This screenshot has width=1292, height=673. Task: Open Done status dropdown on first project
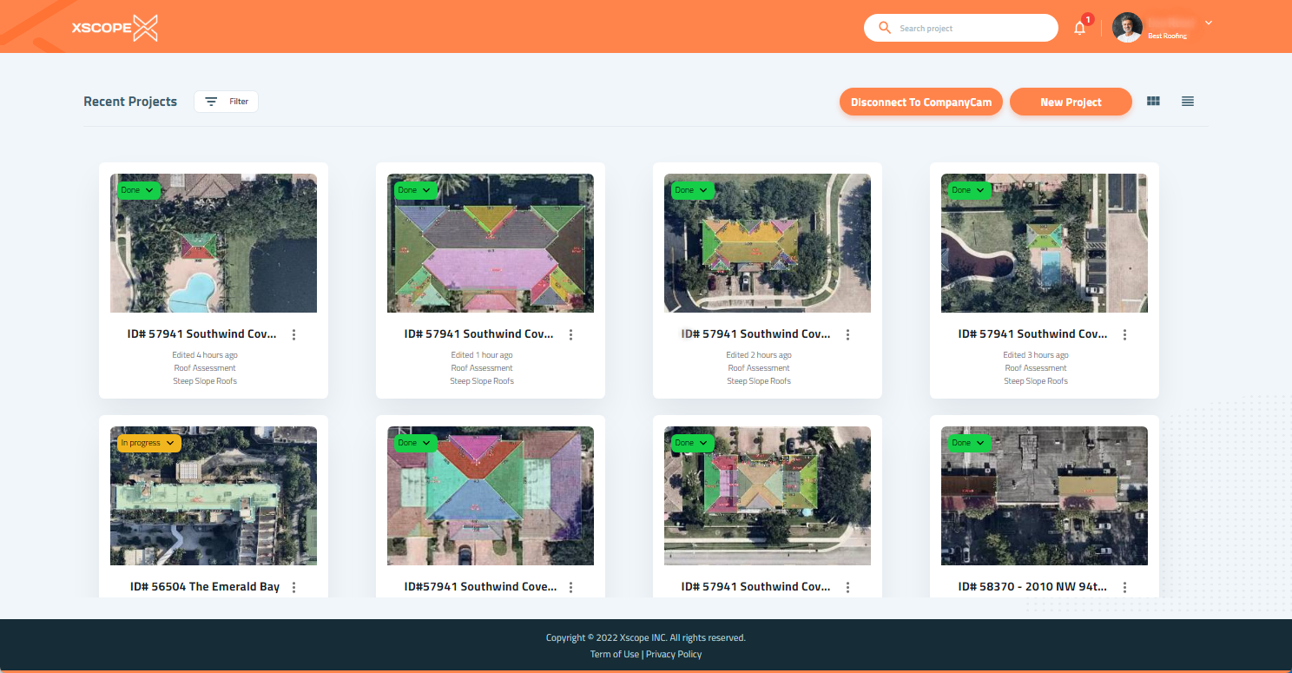tap(137, 190)
